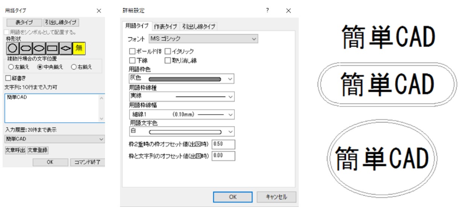
Task: Toggle the ボールド体 checkbox
Action: point(132,51)
